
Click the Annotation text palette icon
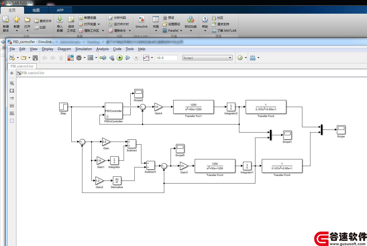click(12, 106)
